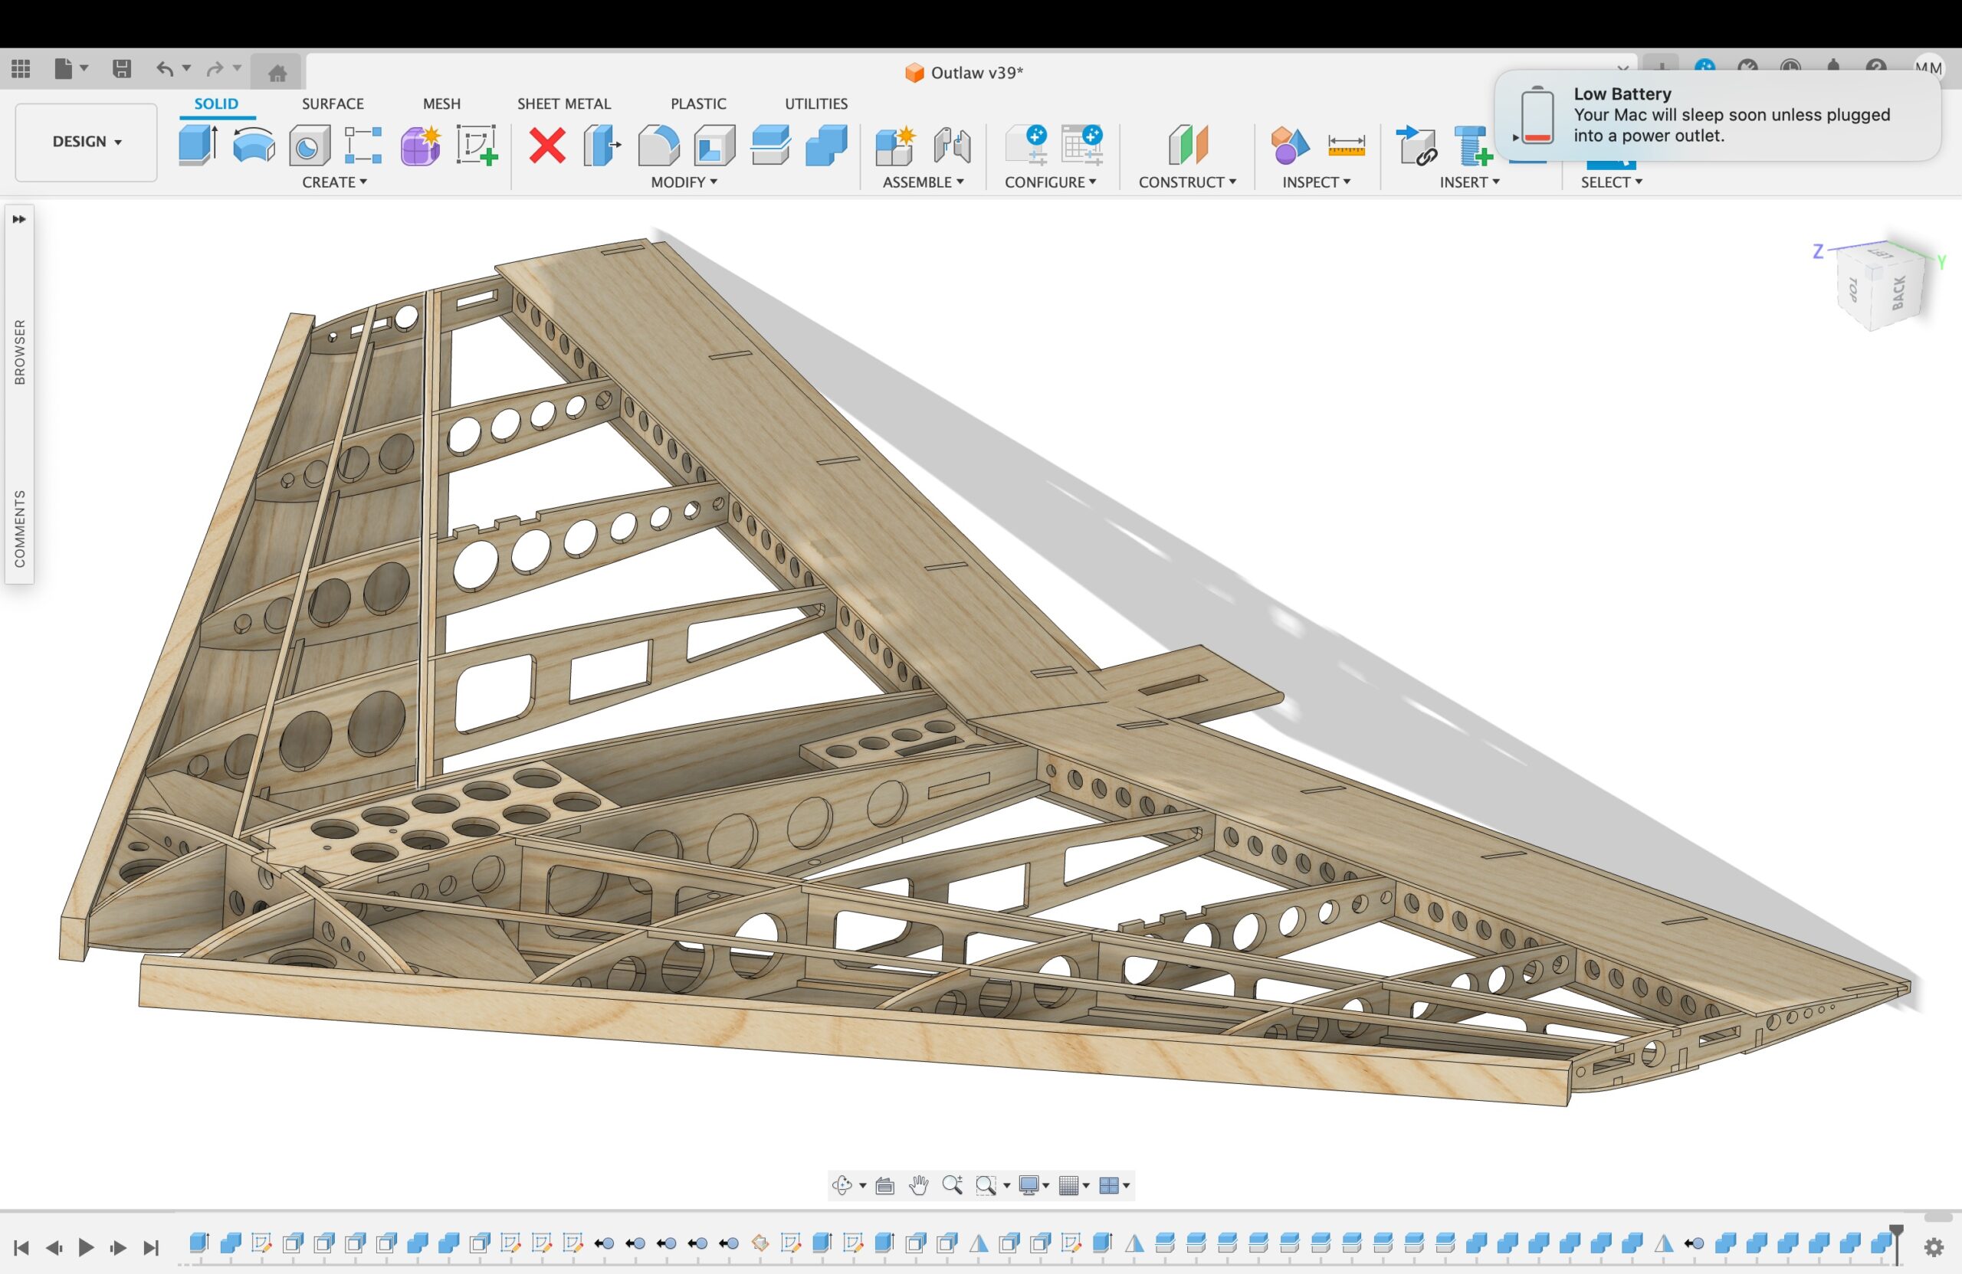Expand the side panels with double arrow
This screenshot has width=1962, height=1274.
(x=19, y=219)
